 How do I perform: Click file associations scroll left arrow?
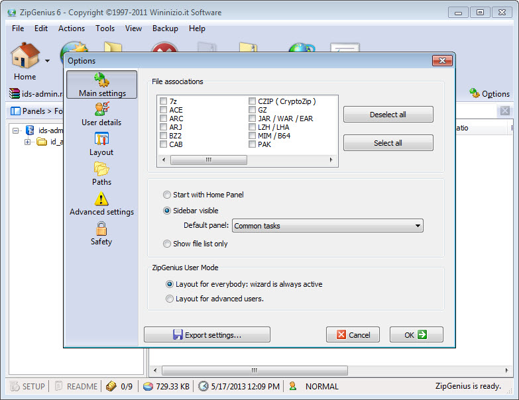[164, 160]
